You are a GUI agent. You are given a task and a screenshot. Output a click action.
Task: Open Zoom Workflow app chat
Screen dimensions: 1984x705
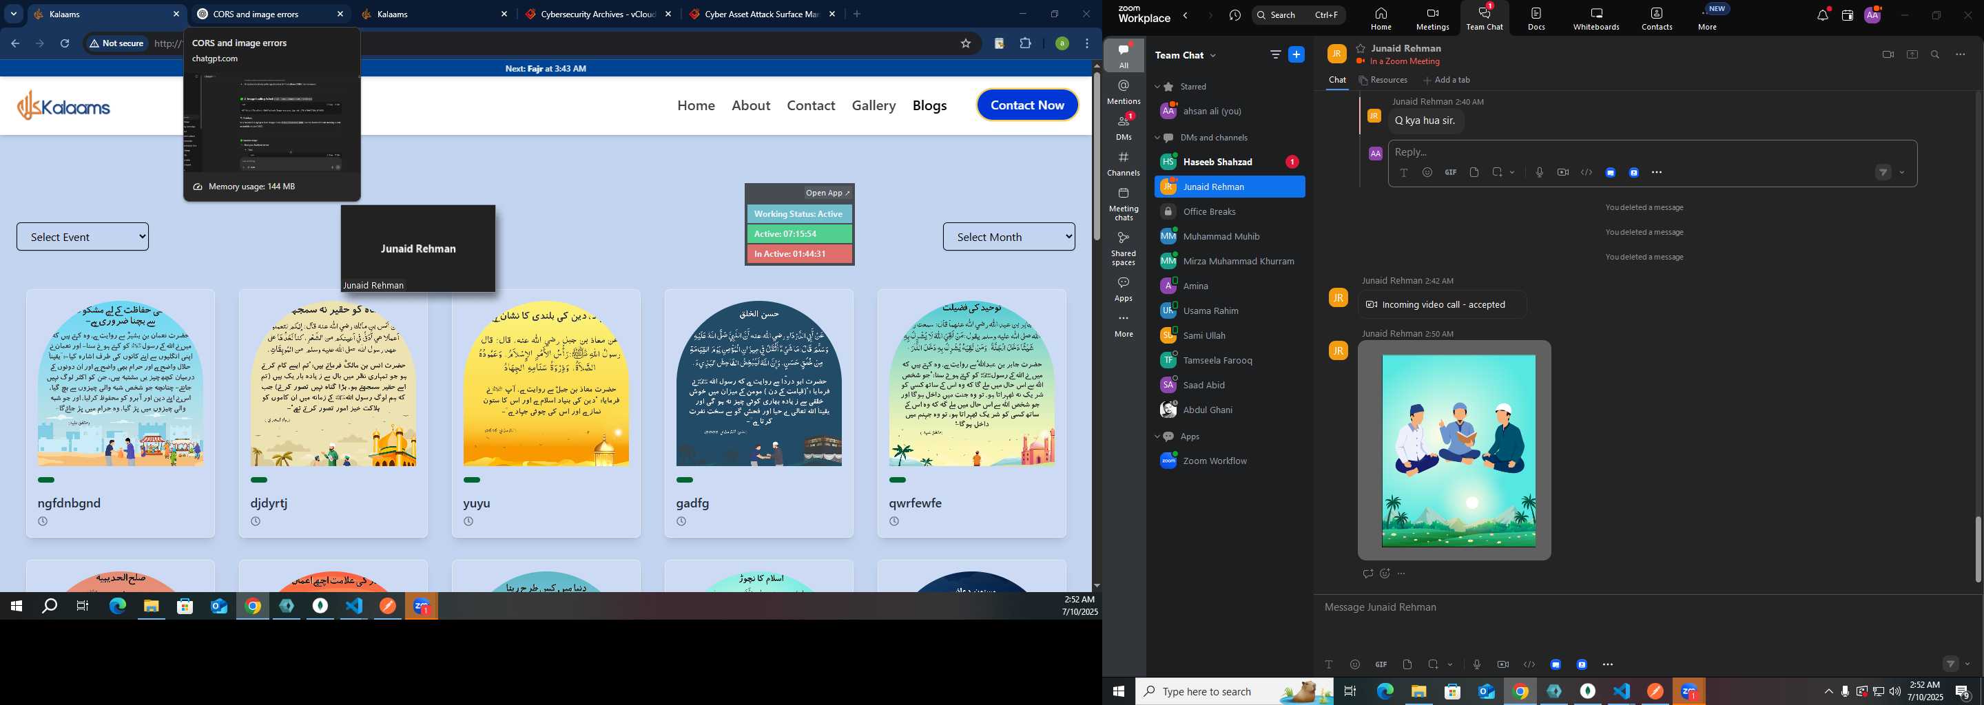point(1229,461)
